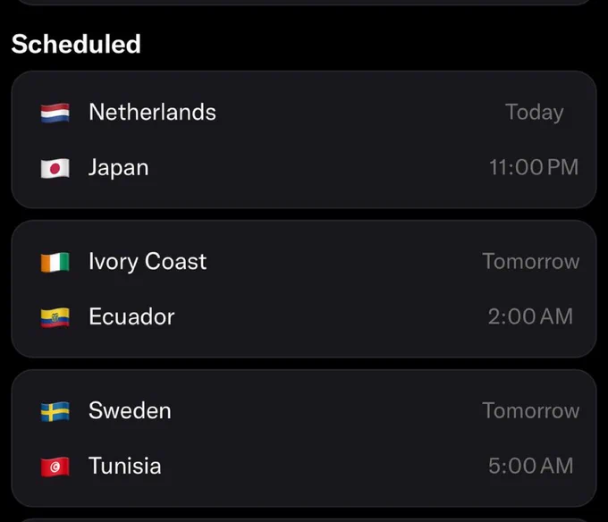Open Sweden match Tomorrow label
The height and width of the screenshot is (522, 608).
click(531, 411)
